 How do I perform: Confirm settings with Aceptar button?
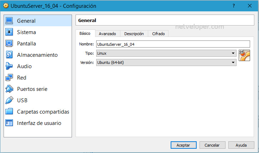coord(183,145)
